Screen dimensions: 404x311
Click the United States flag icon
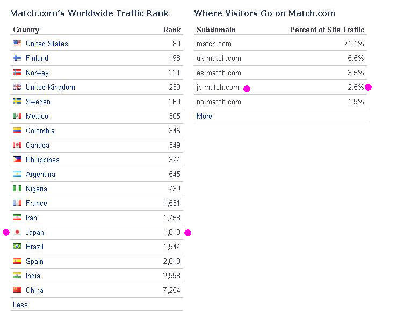(x=17, y=44)
